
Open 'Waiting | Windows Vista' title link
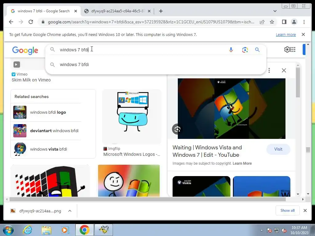click(x=207, y=151)
